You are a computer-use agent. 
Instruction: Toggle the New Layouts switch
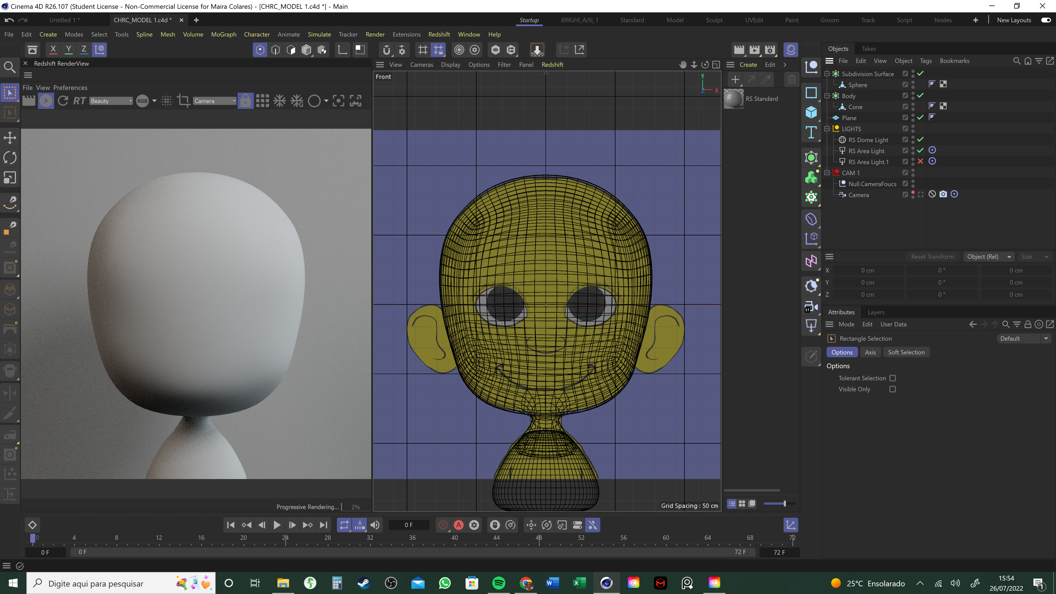coord(1046,20)
